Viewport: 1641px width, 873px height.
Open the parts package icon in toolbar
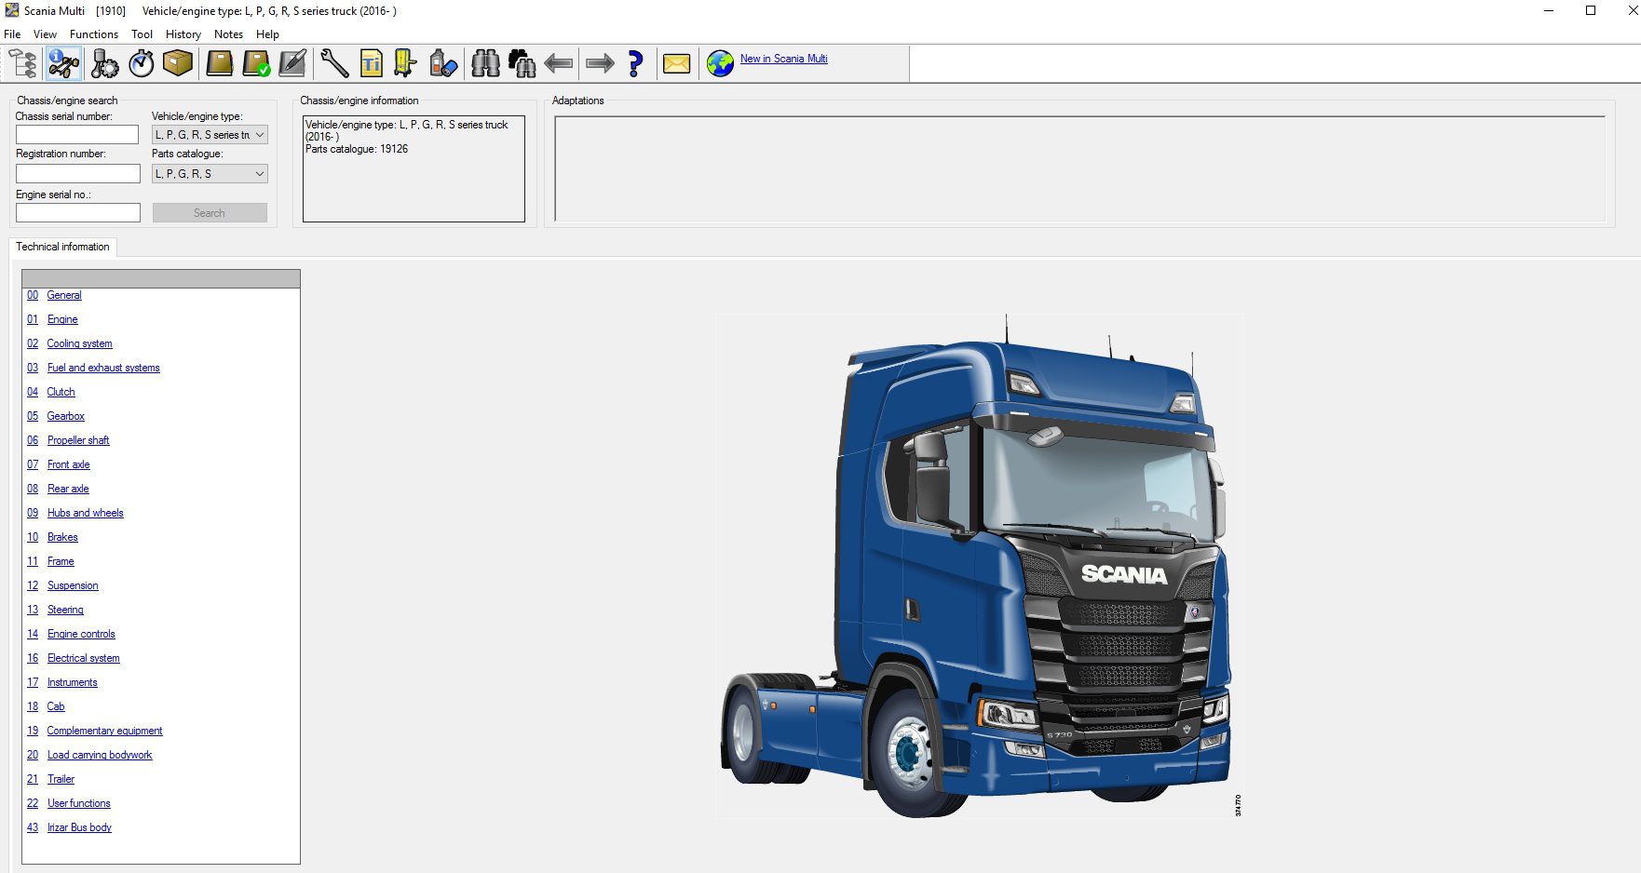(x=177, y=62)
